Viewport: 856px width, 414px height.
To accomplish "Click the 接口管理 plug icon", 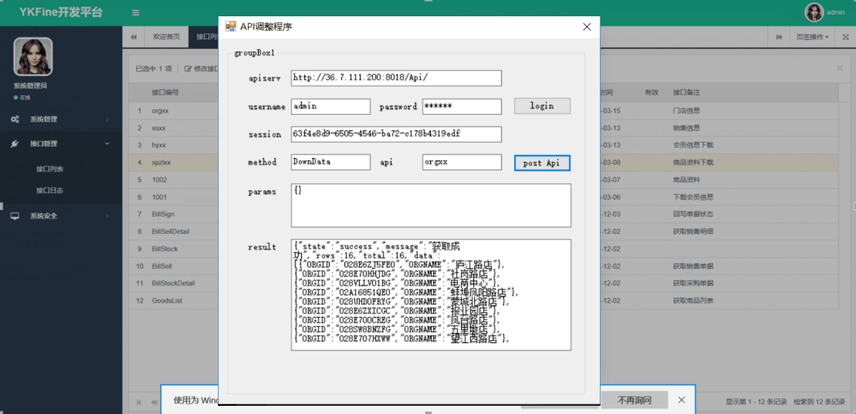I will click(x=16, y=143).
